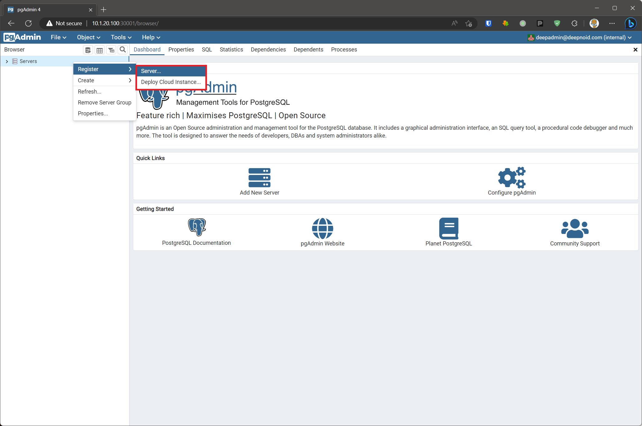This screenshot has width=642, height=426.
Task: Switch to the Dashboard tab
Action: click(147, 50)
